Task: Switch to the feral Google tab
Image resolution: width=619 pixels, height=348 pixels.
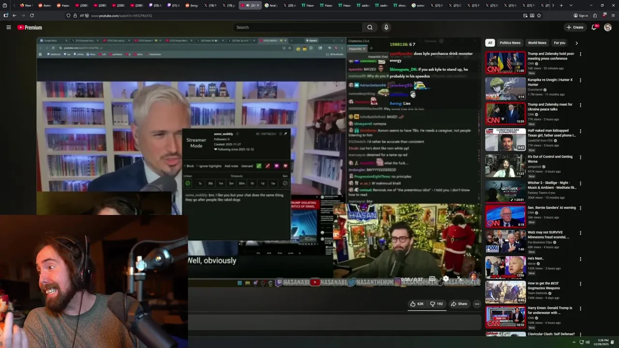Action: (271, 5)
